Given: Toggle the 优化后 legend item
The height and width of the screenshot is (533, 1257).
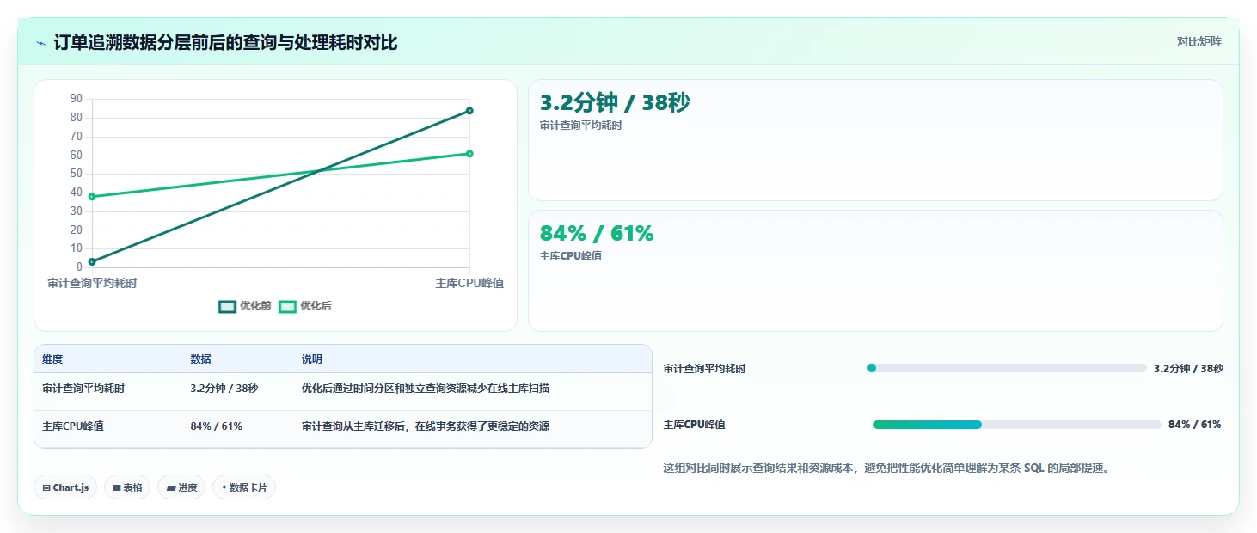Looking at the screenshot, I should point(305,306).
